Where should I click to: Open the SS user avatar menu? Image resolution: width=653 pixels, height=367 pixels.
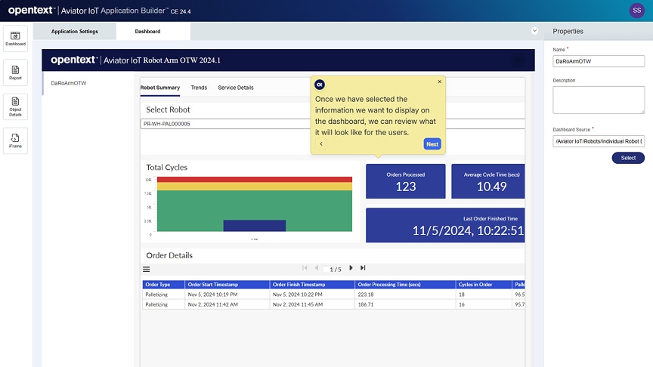click(637, 11)
